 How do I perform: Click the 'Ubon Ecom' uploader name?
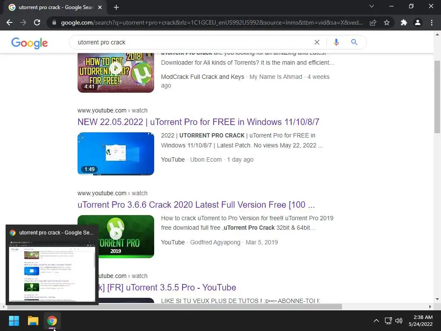205,159
